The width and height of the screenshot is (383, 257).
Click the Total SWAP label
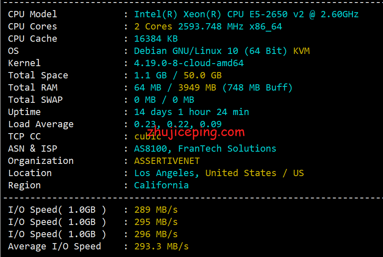(35, 99)
